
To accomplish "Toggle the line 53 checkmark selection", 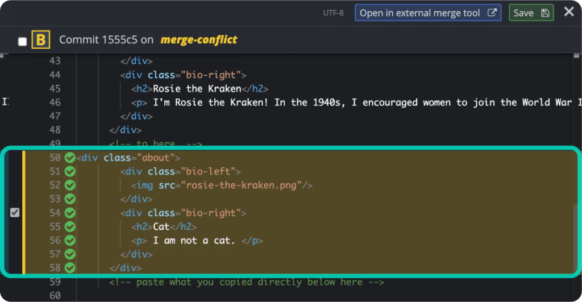I will point(70,199).
